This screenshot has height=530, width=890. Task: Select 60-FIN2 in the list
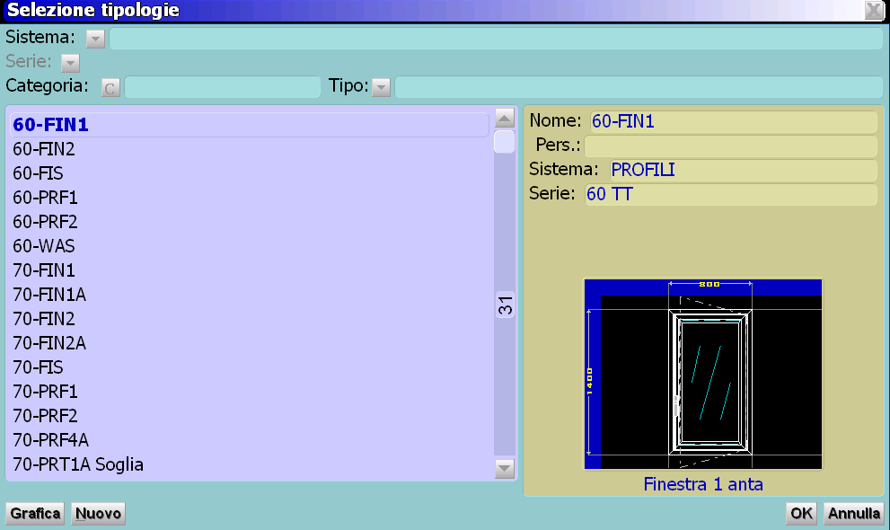point(250,149)
